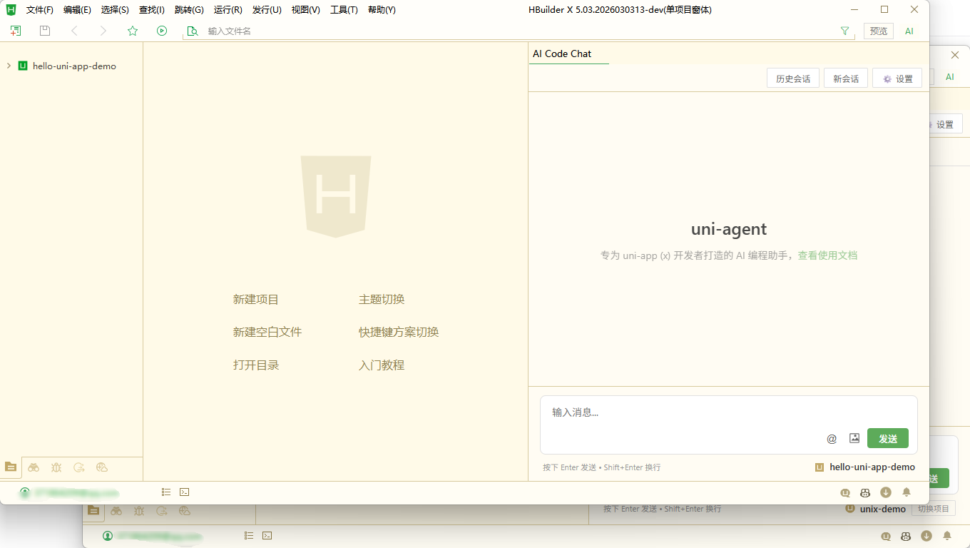970x548 pixels.
Task: Click the 历史会话 history button
Action: coord(792,78)
